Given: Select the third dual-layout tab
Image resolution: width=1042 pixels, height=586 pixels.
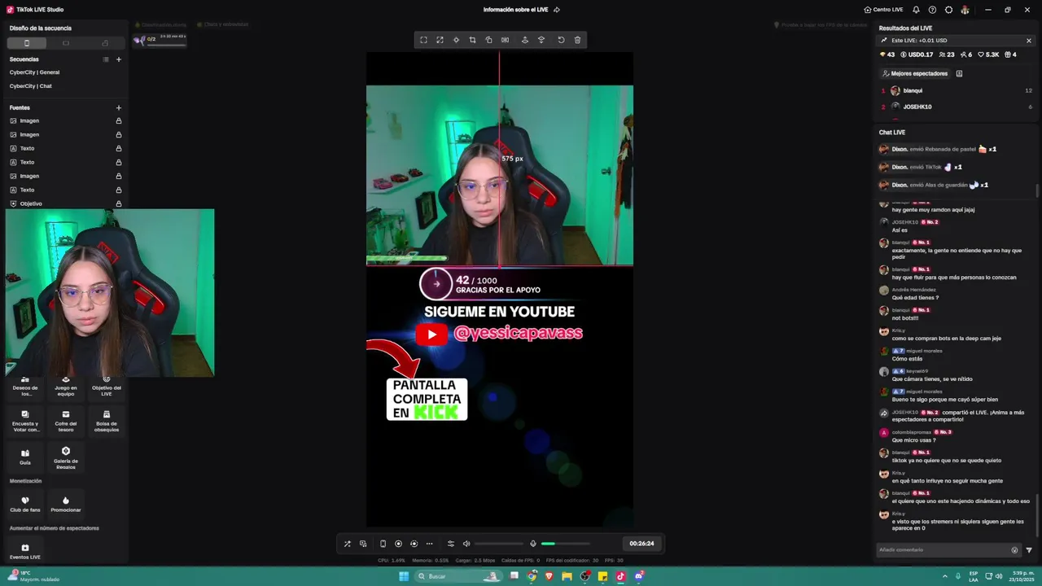Looking at the screenshot, I should tap(105, 43).
